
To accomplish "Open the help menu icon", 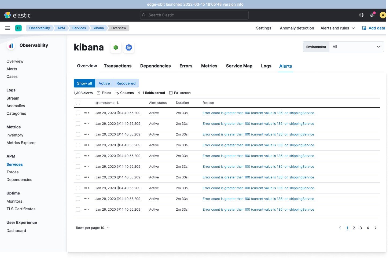I will [x=361, y=15].
